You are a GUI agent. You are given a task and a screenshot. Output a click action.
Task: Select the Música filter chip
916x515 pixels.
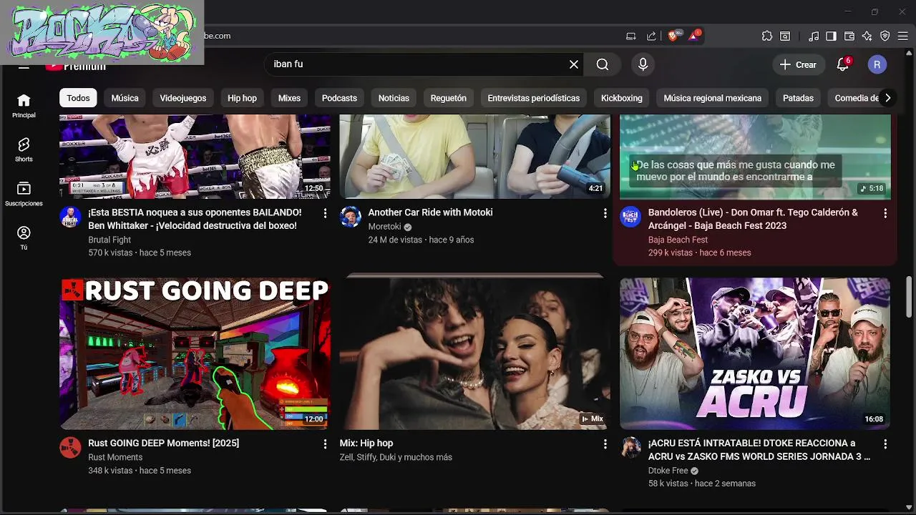tap(125, 98)
